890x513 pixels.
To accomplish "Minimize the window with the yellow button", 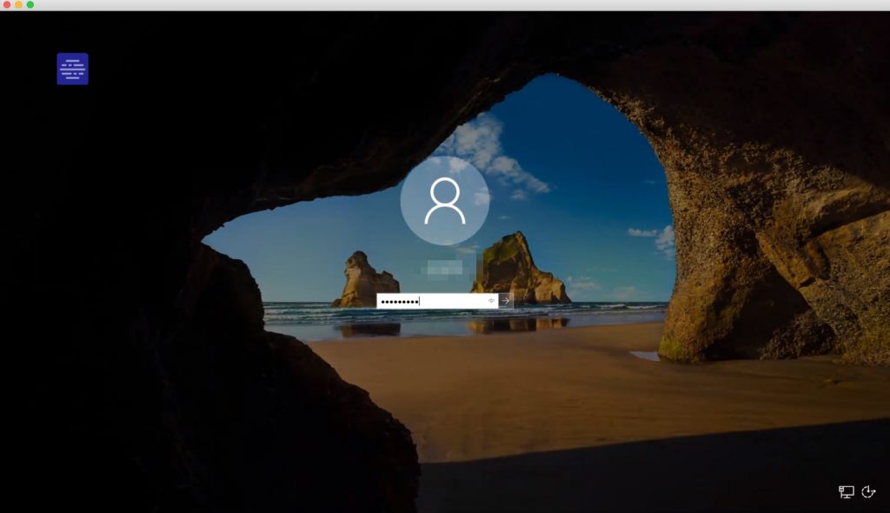I will tap(18, 5).
